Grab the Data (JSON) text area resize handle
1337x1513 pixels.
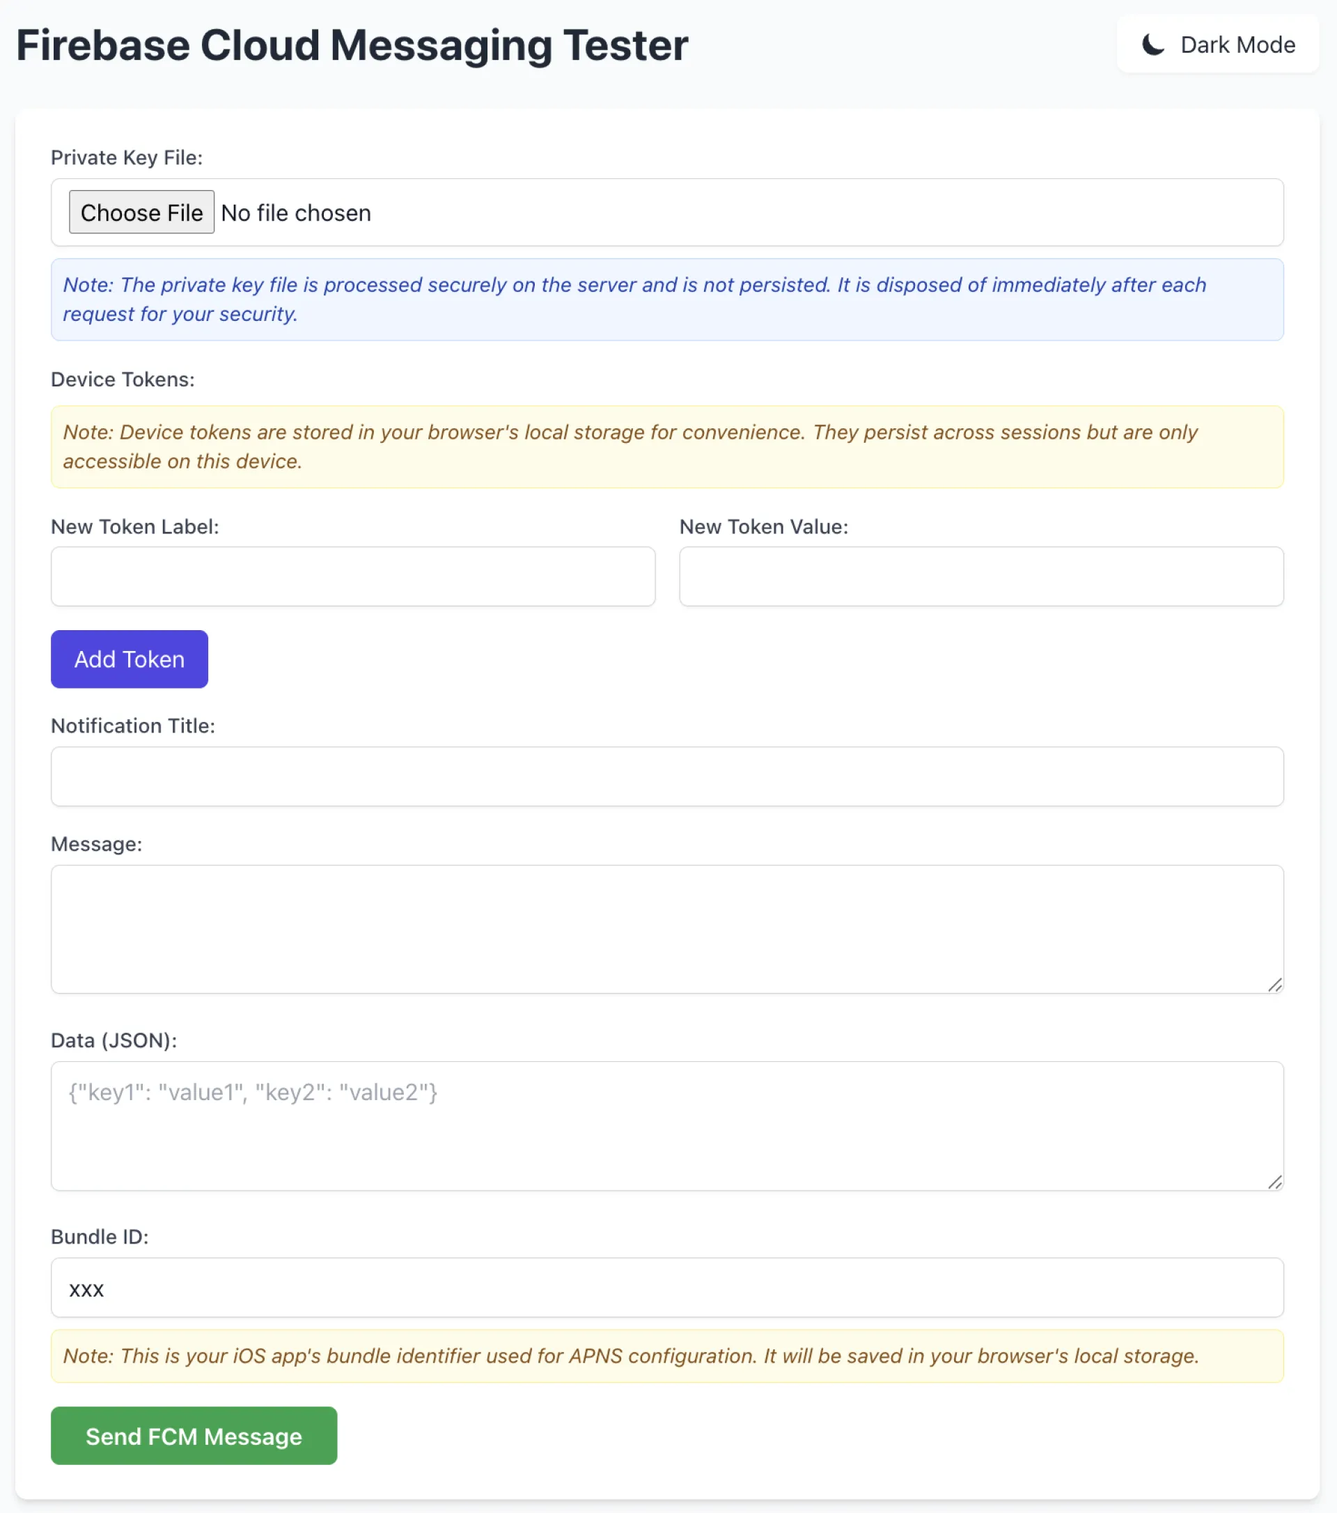[x=1274, y=1182]
